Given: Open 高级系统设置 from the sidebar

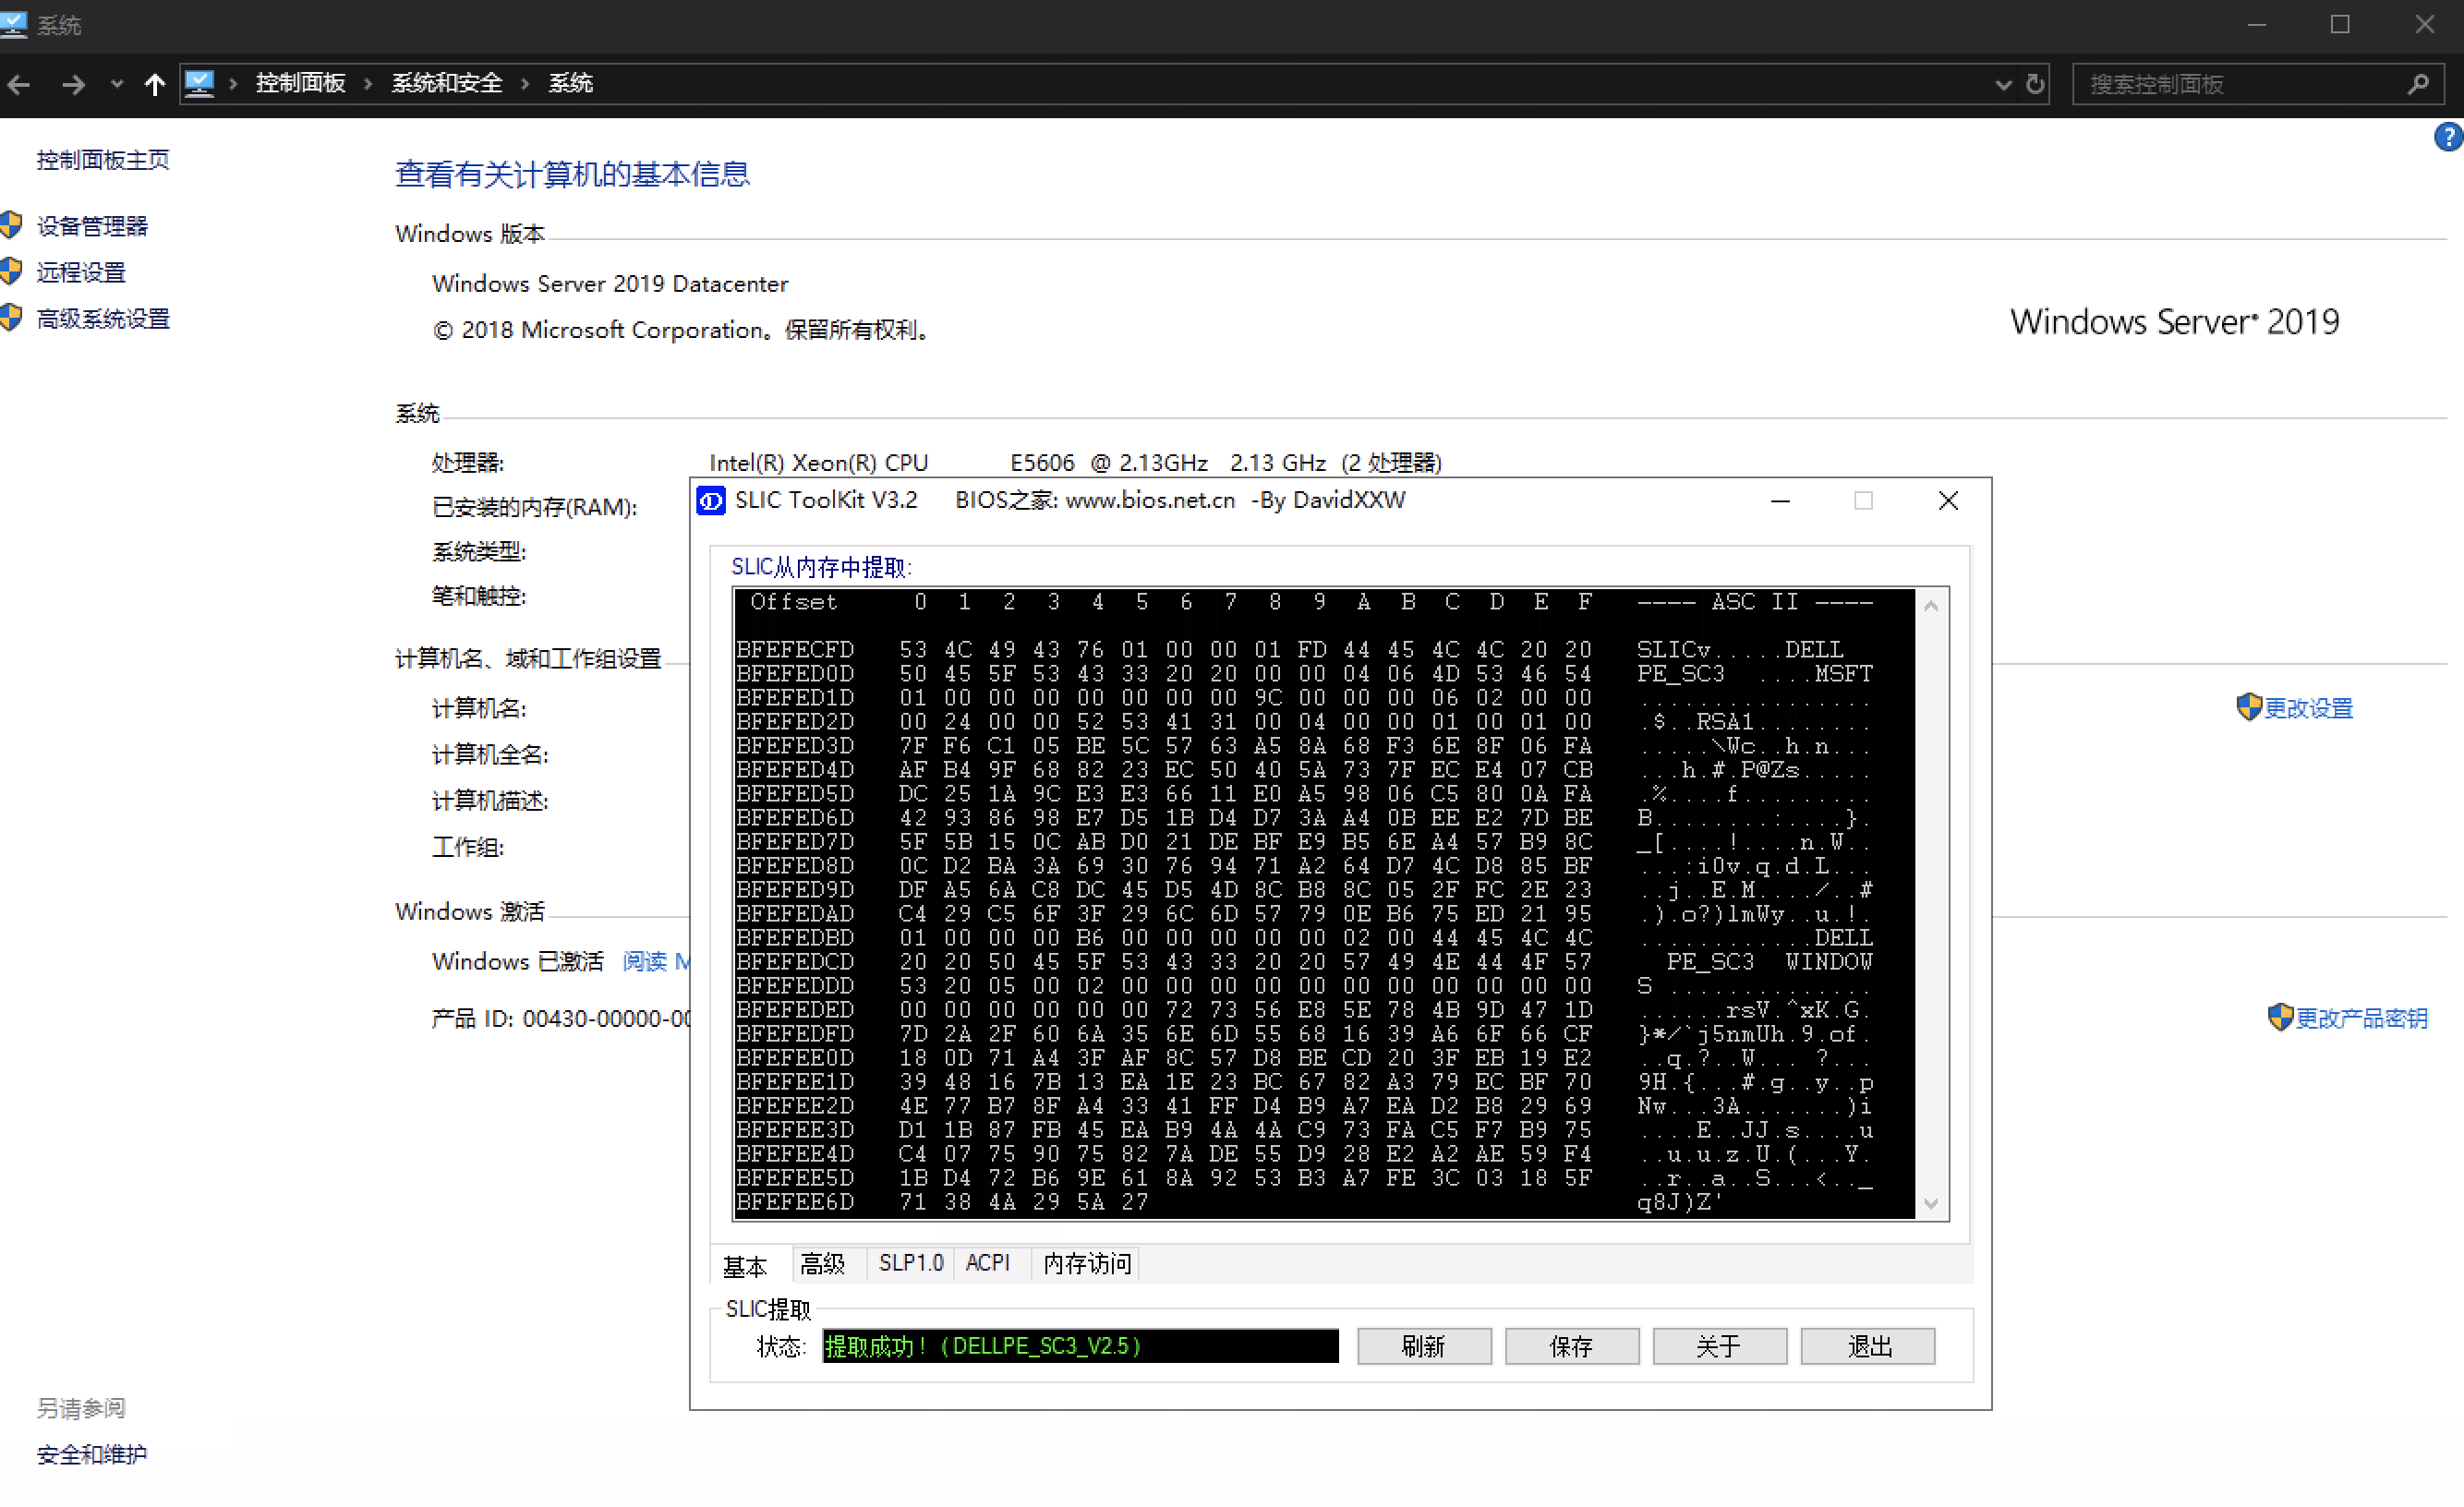Looking at the screenshot, I should [x=103, y=319].
